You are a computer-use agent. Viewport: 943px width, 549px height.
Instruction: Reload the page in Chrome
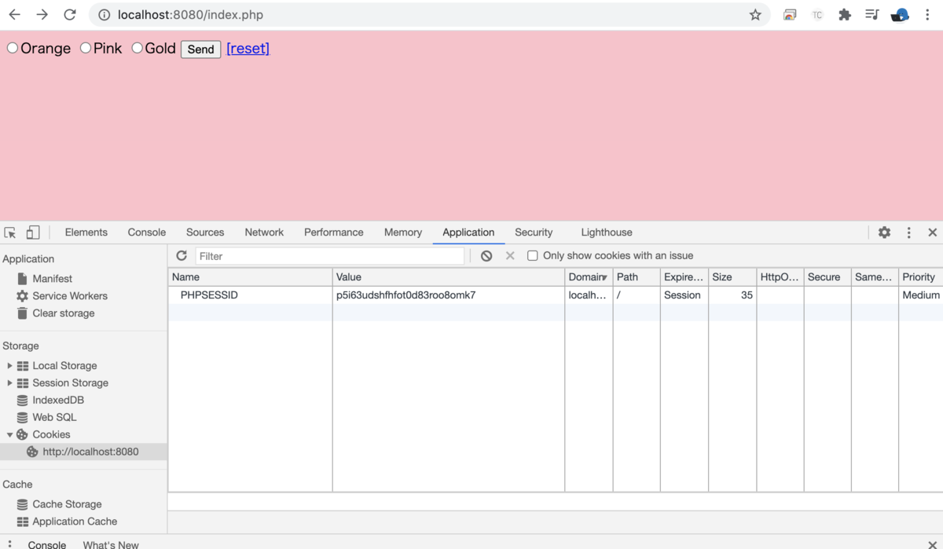pos(70,13)
